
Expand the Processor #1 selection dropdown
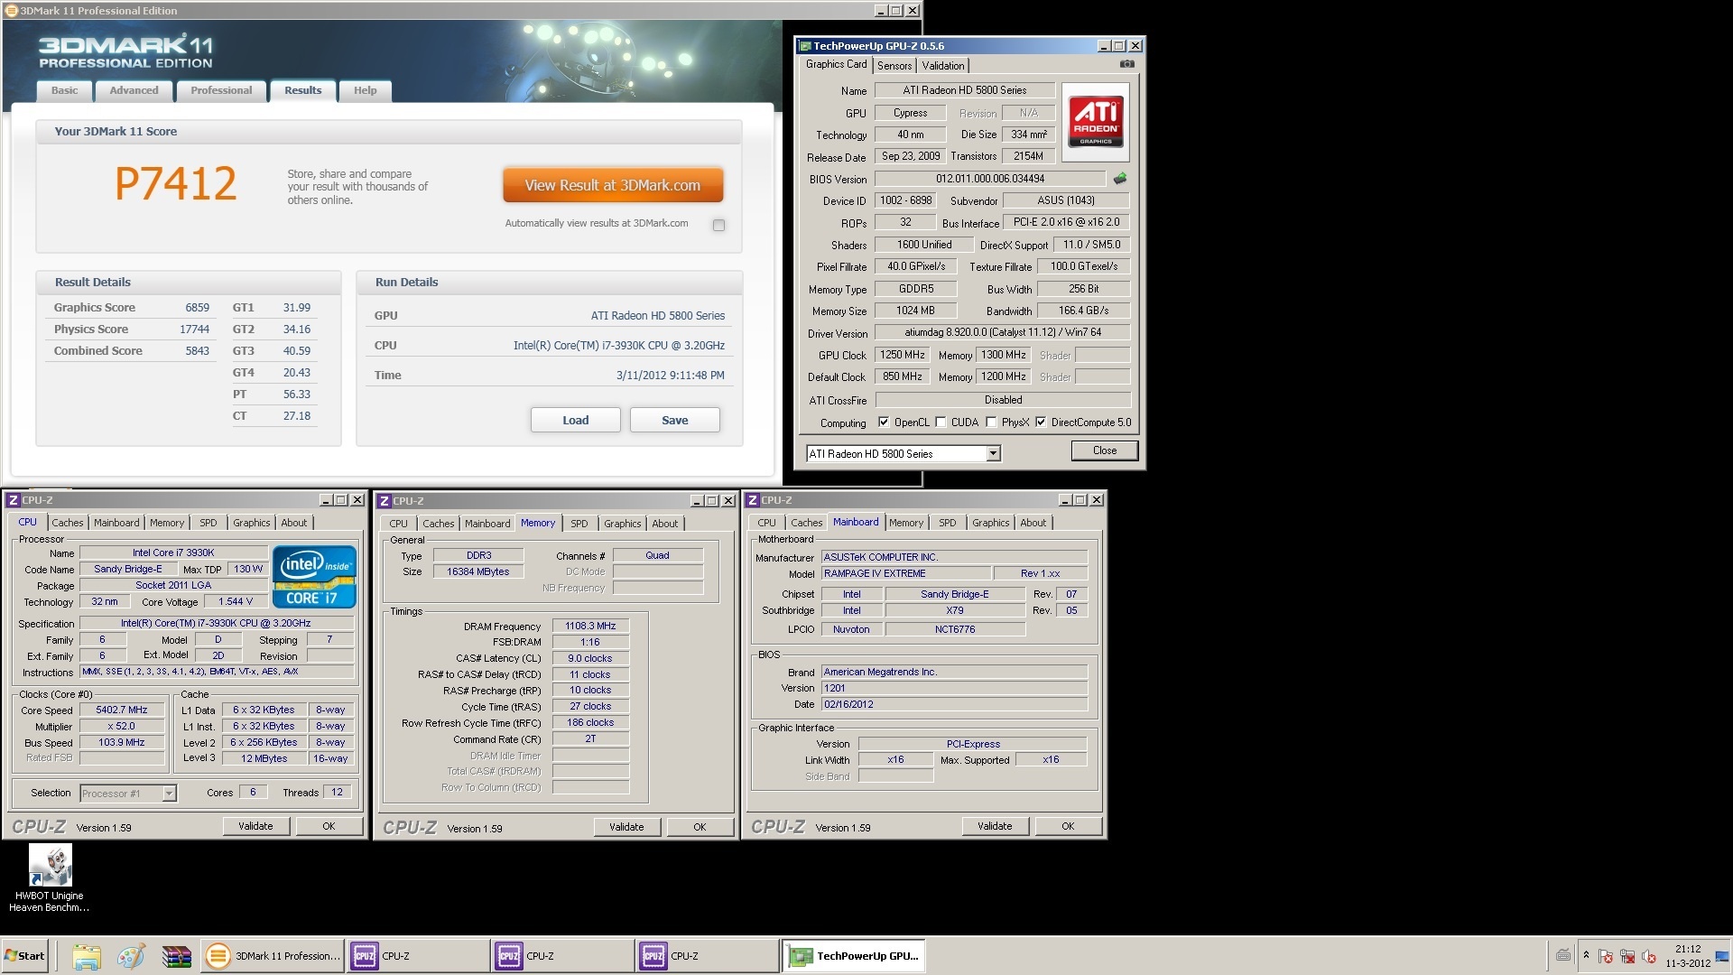pyautogui.click(x=169, y=794)
